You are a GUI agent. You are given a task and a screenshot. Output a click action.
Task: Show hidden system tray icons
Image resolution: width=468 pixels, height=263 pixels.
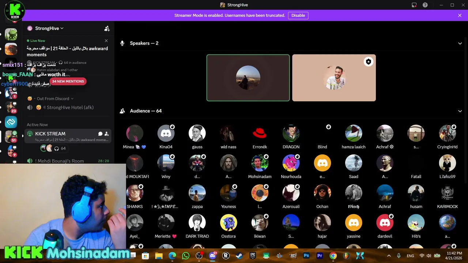click(x=389, y=256)
